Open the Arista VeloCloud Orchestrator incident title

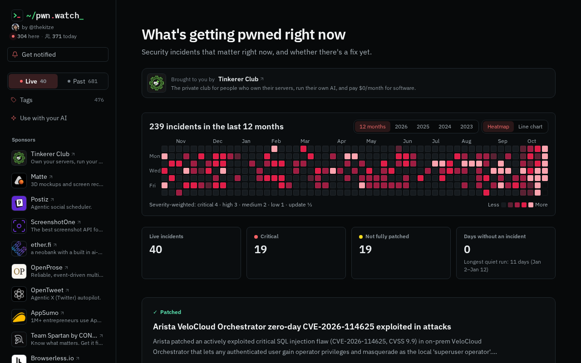point(302,327)
